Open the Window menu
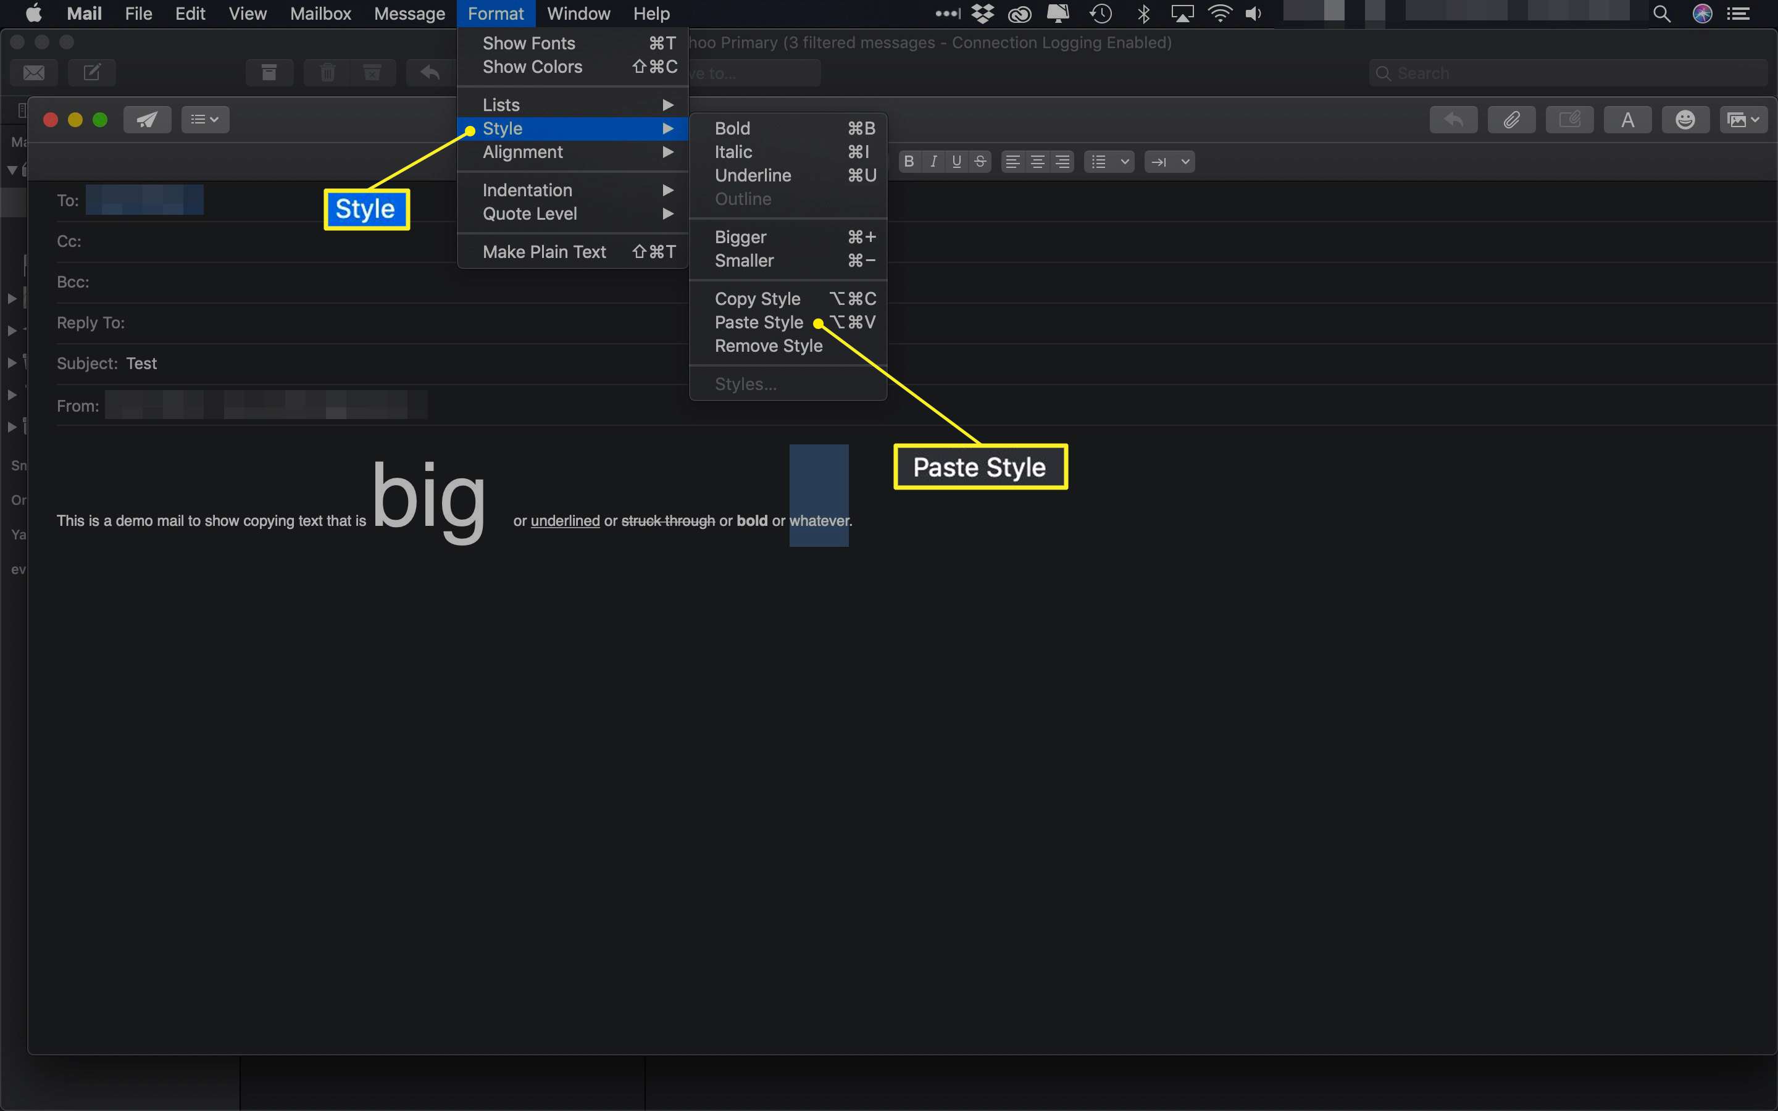This screenshot has width=1778, height=1111. point(579,13)
